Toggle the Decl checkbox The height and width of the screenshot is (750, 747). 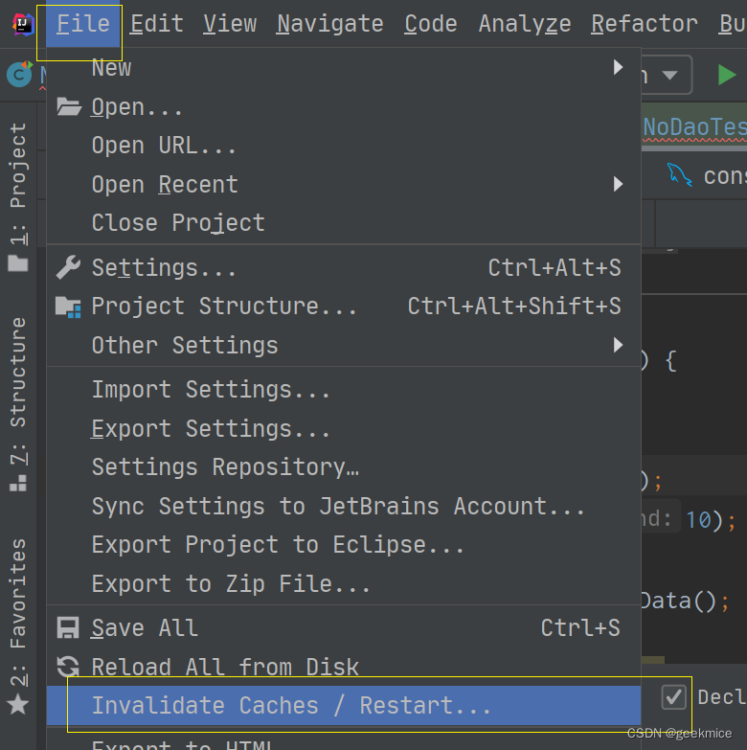[673, 696]
